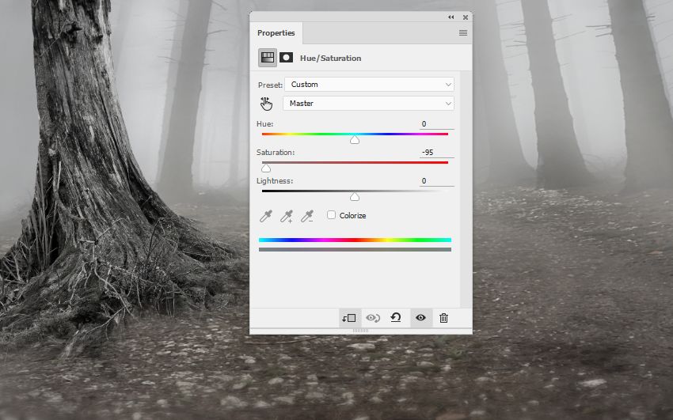The width and height of the screenshot is (673, 420).
Task: Toggle clip to layer button
Action: 349,318
